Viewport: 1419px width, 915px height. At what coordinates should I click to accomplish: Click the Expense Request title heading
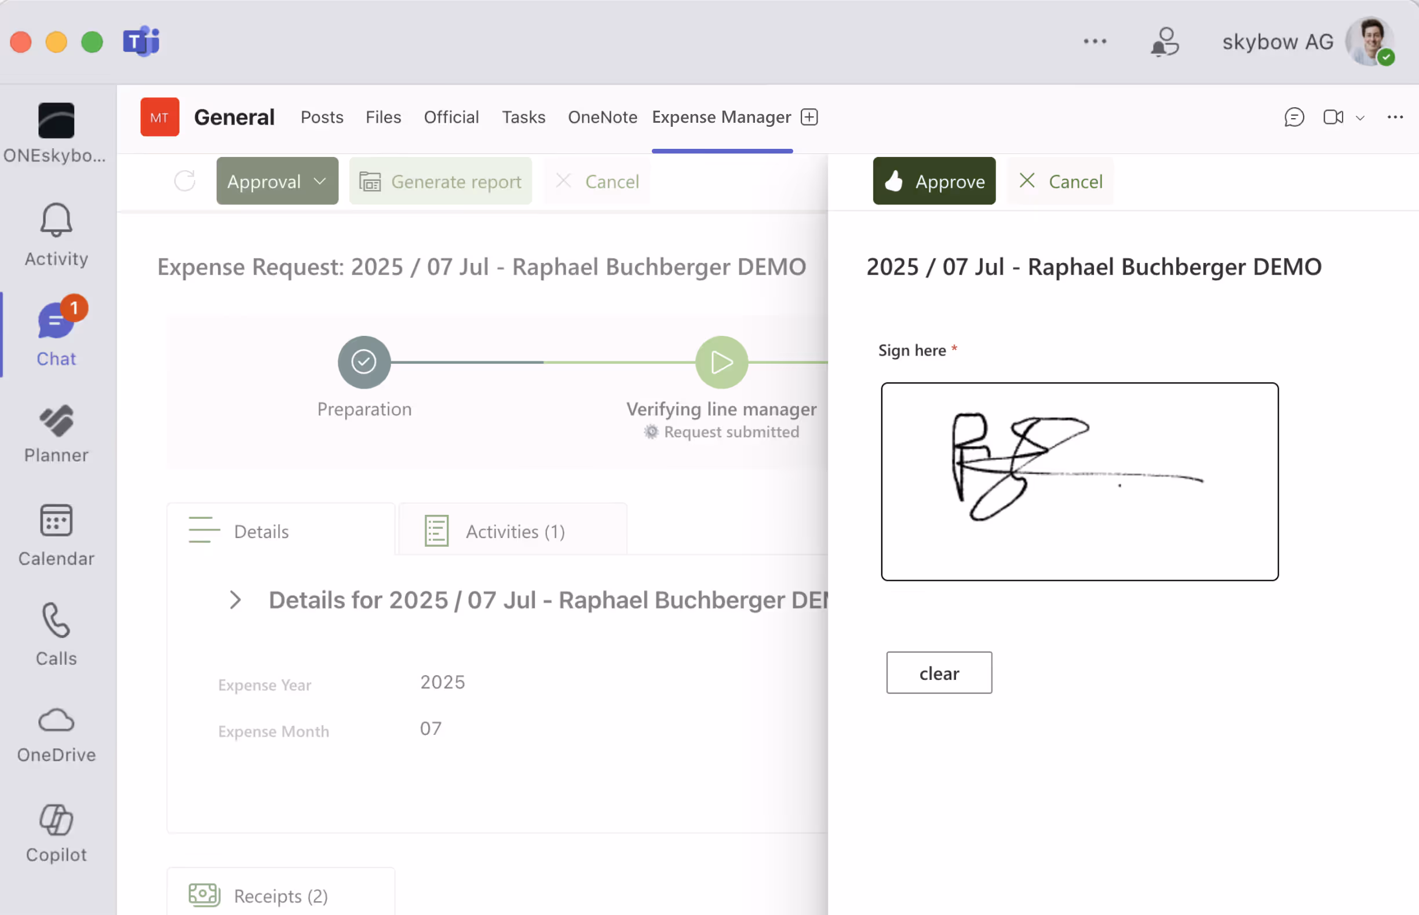pos(481,267)
